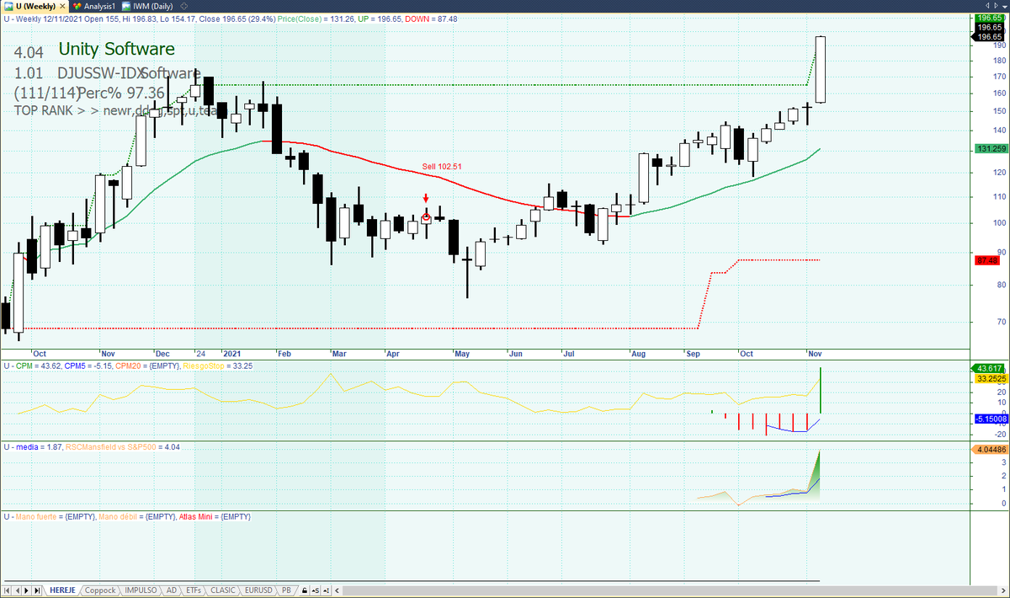The image size is (1010, 598).
Task: Switch to the IMPULSO sheet tab
Action: point(141,590)
